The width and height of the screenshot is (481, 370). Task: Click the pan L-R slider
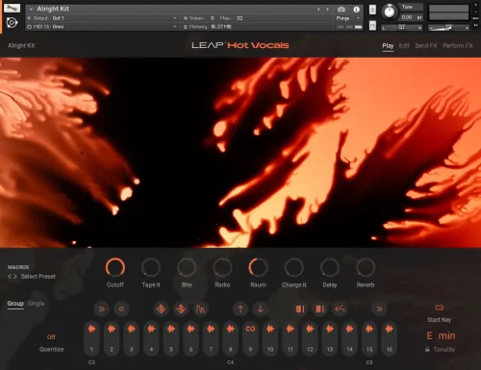pyautogui.click(x=402, y=28)
